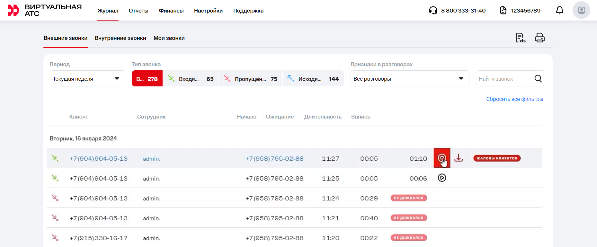Expand the Период dropdown
This screenshot has width=597, height=247.
tap(87, 79)
